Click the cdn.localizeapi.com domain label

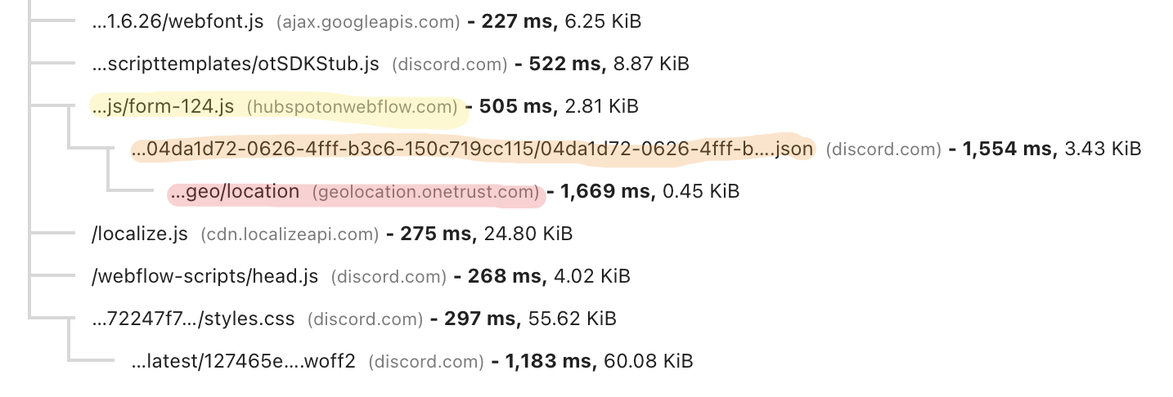pos(290,234)
